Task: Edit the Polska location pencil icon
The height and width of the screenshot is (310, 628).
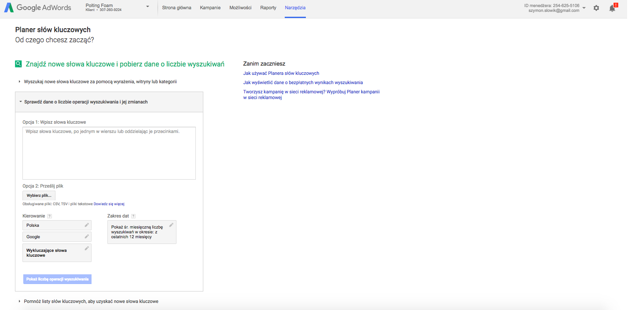Action: click(x=87, y=225)
